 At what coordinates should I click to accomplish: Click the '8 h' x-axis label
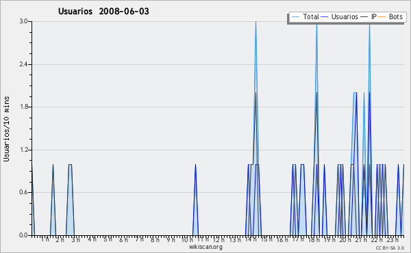[155, 239]
